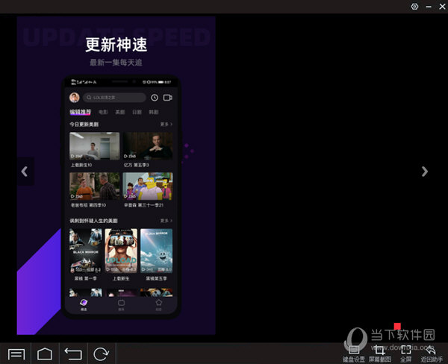
Task: Click the 更新神速 heading text
Action: [116, 45]
